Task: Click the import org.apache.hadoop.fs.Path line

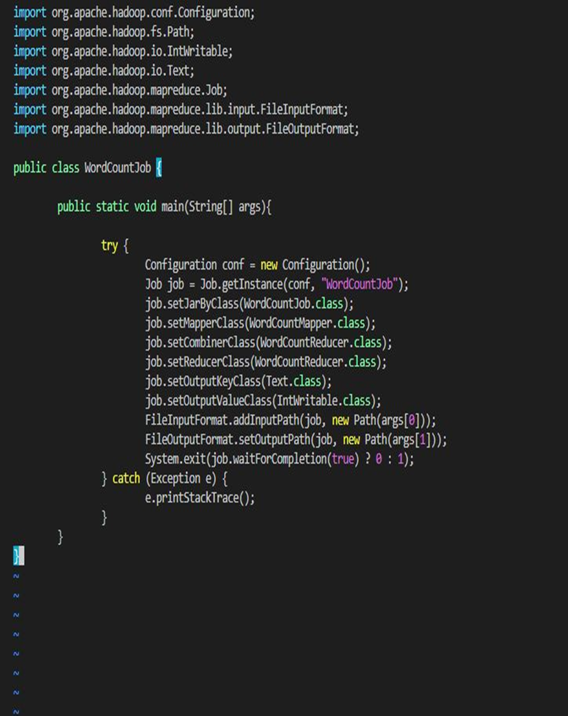Action: 104,32
